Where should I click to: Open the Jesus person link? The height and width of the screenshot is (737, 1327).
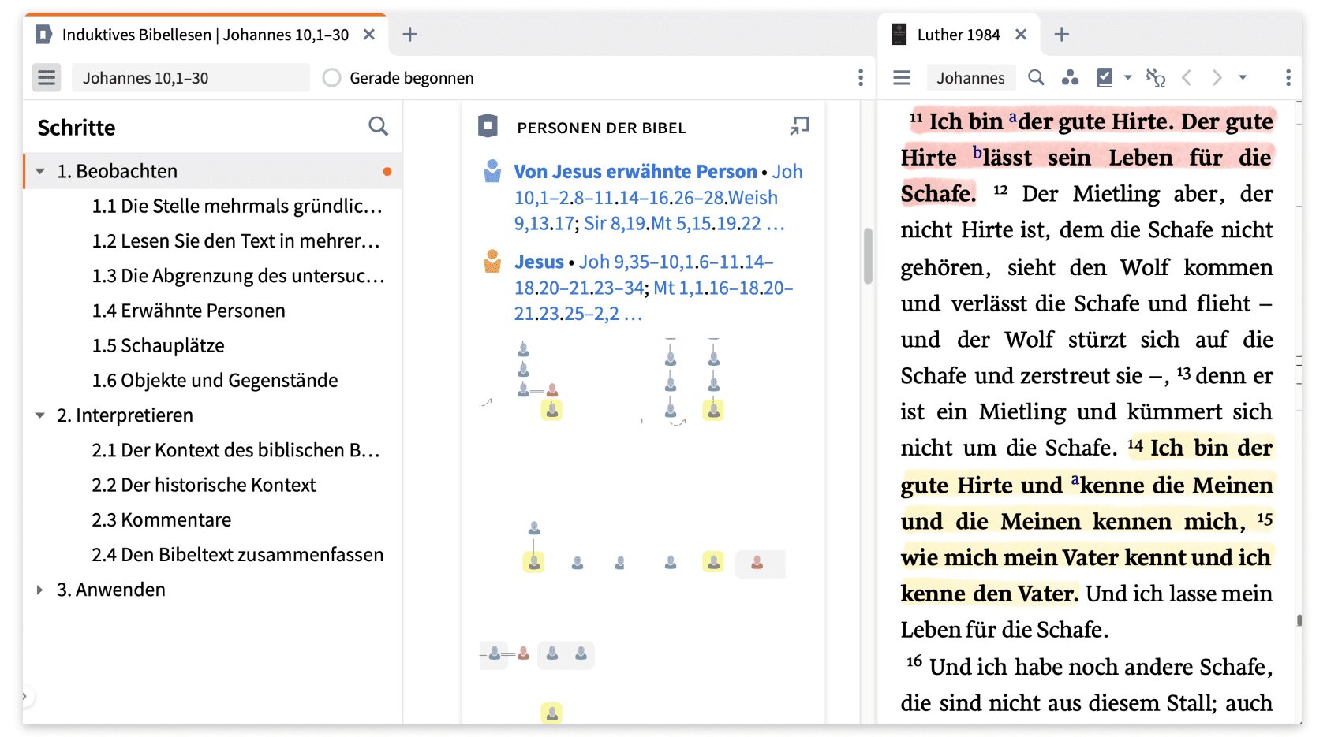point(539,262)
